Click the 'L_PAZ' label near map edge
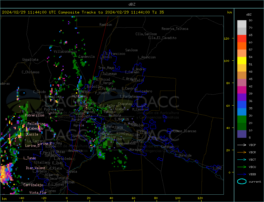 pyautogui.click(x=217, y=168)
